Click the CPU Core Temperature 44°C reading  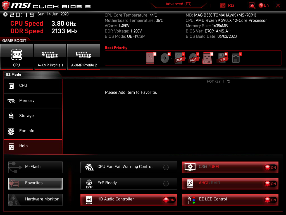click(131, 15)
